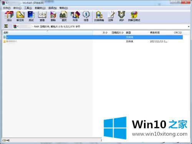
Task: Select the folder dated 2017/11/13
Action: coord(93,41)
